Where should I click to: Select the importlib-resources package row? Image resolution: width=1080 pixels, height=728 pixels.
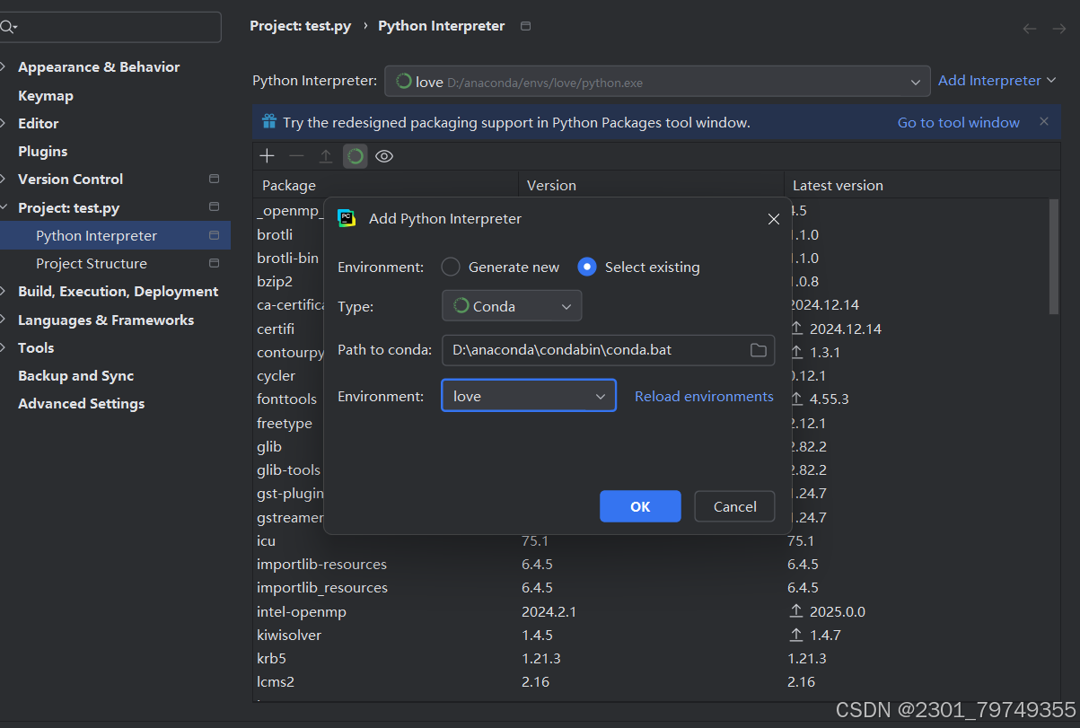coord(651,564)
